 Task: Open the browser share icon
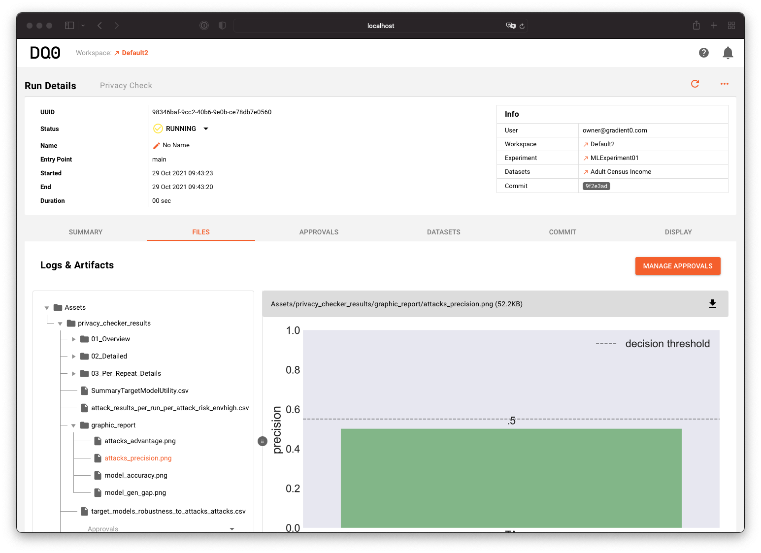[696, 25]
